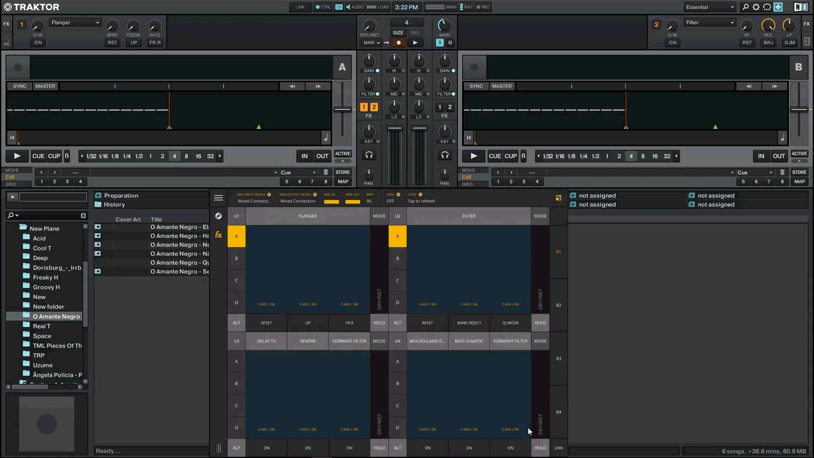Select the Preparation playlist tab
This screenshot has height=458, width=814.
(122, 195)
